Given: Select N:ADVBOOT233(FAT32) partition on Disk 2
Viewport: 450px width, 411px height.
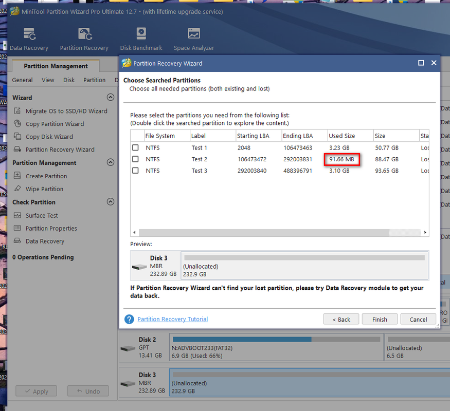Looking at the screenshot, I should [276, 347].
